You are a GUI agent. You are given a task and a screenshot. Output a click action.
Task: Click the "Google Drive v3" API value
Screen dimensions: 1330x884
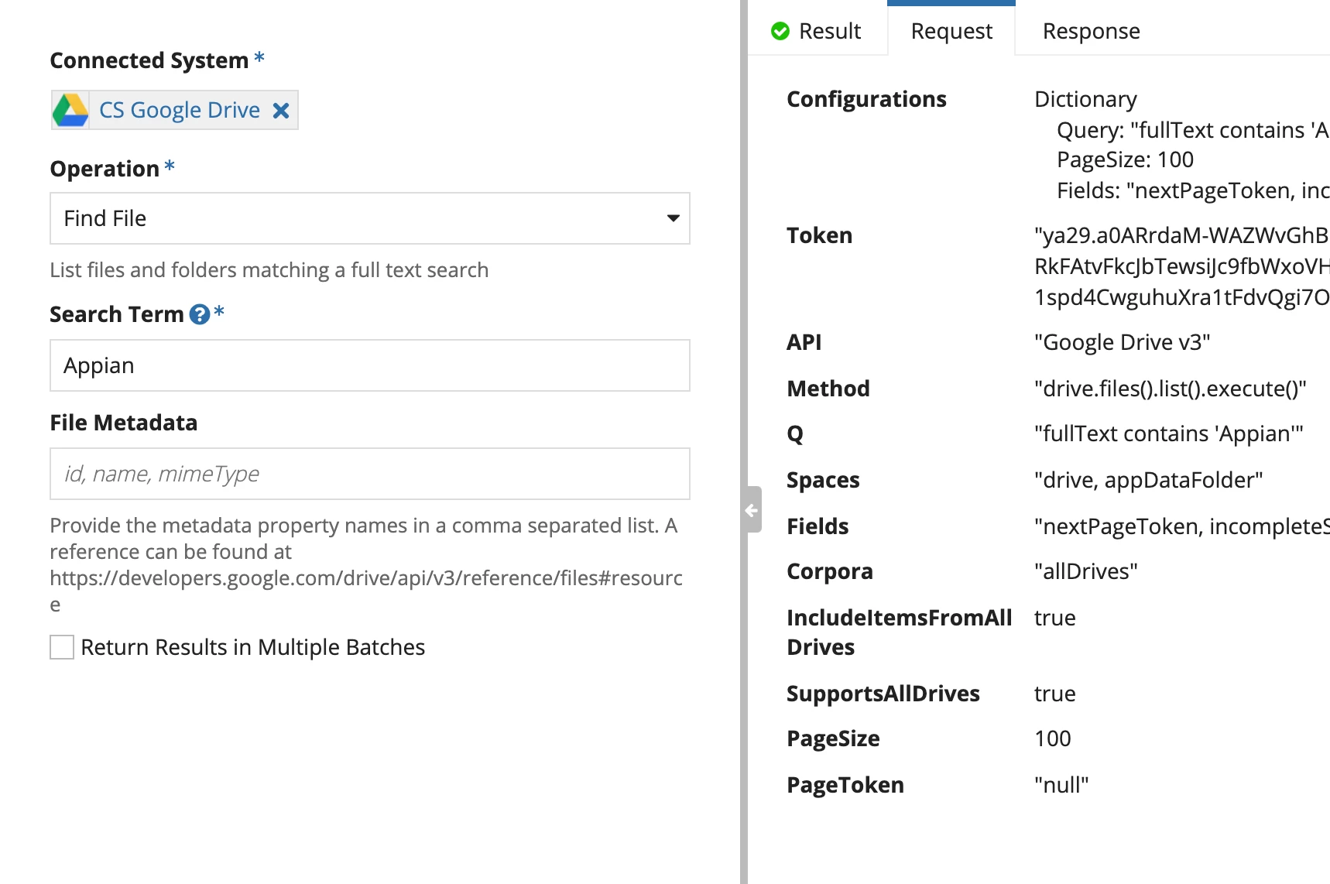click(x=1122, y=342)
